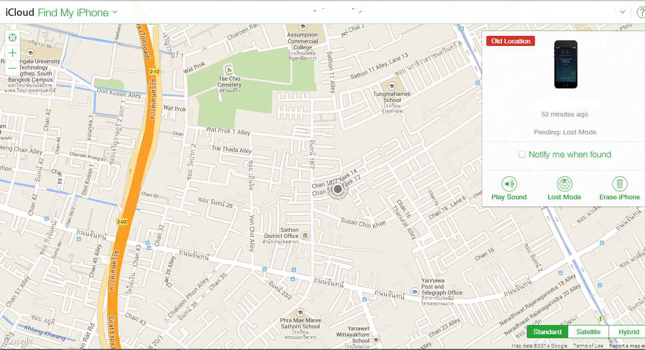
Task: Click the Susan Chin Khae street label
Action: 363,222
